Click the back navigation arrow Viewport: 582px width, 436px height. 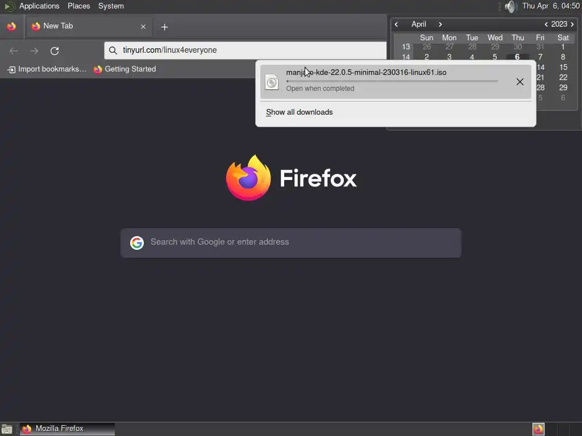point(14,51)
